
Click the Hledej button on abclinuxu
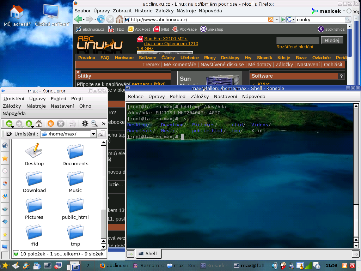click(x=332, y=40)
